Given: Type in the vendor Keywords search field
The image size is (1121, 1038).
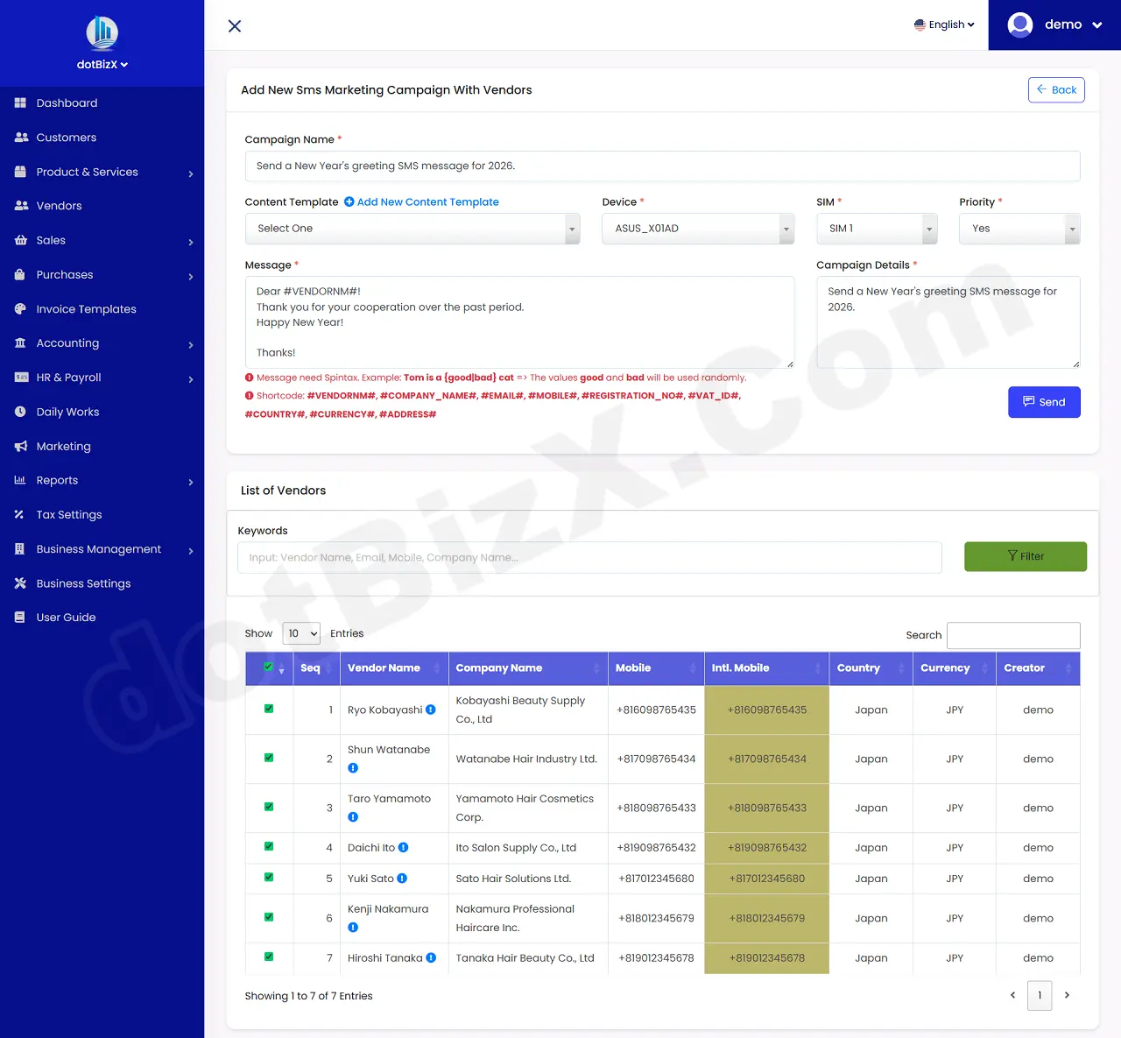Looking at the screenshot, I should [589, 557].
